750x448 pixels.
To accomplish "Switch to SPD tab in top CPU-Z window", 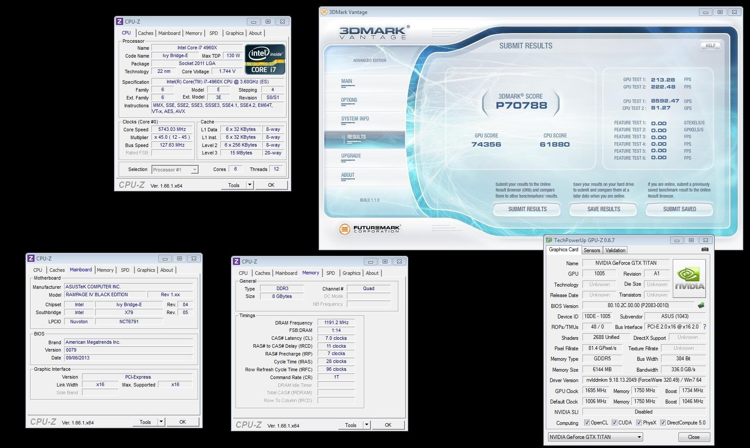I will coord(213,33).
